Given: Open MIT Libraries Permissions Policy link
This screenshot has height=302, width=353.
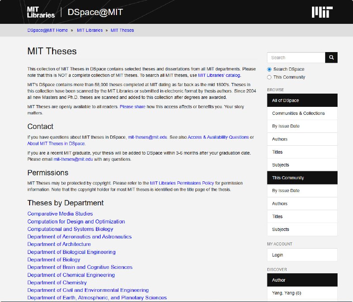Looking at the screenshot, I should pos(182,183).
